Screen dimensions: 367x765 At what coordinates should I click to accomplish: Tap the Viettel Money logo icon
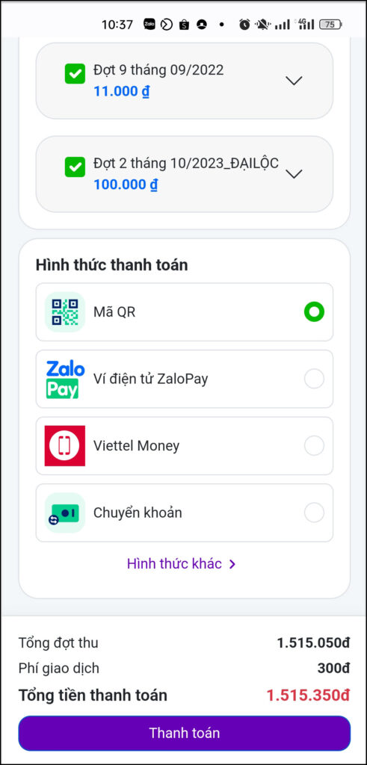point(65,446)
